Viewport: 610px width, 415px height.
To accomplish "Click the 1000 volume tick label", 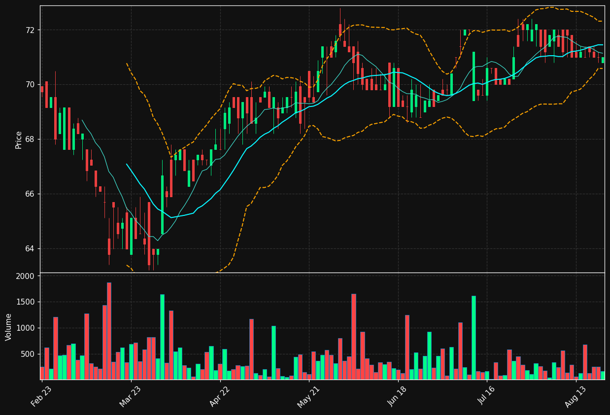I will point(26,328).
